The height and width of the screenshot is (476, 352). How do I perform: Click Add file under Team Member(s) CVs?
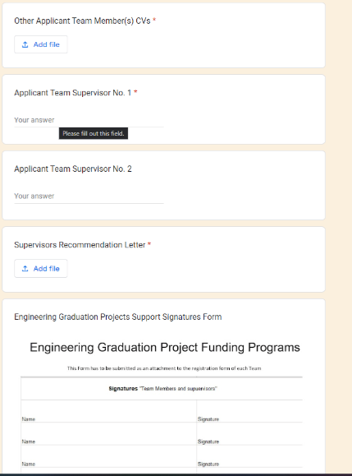(40, 44)
